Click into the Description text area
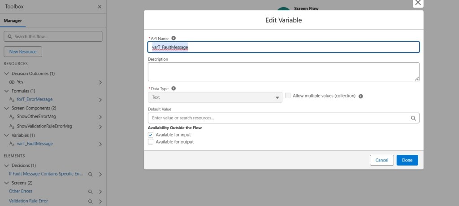 pos(283,72)
